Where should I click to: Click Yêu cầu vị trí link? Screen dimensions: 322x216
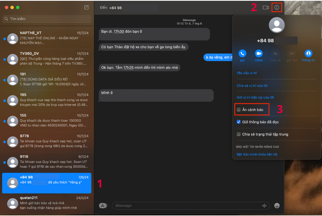[x=246, y=73]
